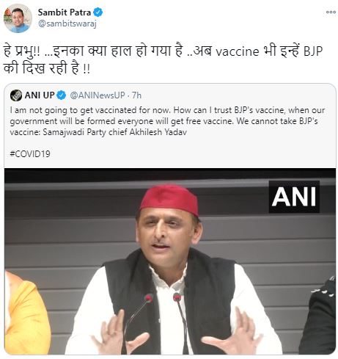Screen dimensions: 338x359
Task: Open the ANI UP account name
Action: 40,95
